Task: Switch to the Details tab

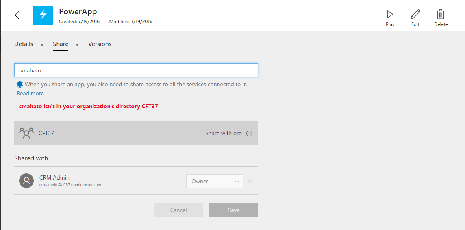Action: pyautogui.click(x=24, y=44)
